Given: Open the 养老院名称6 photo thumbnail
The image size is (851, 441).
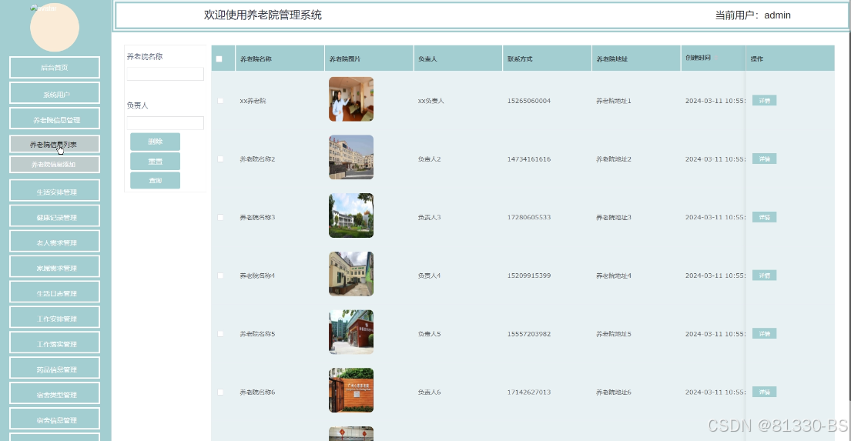Looking at the screenshot, I should pyautogui.click(x=351, y=390).
